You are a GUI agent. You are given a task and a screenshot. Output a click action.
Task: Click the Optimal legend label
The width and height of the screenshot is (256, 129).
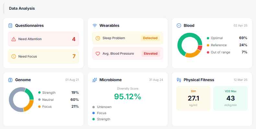point(217,38)
